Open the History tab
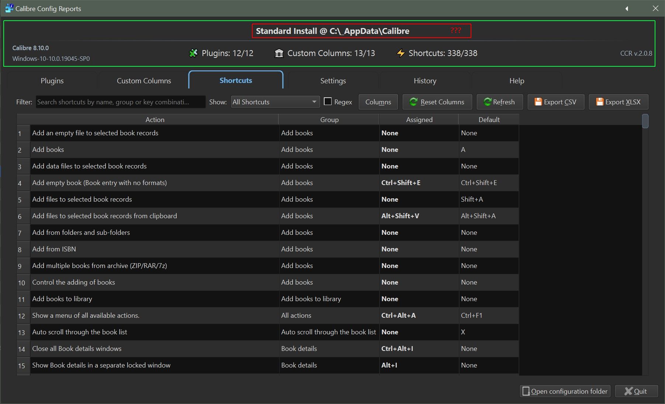This screenshot has height=404, width=665. point(425,81)
